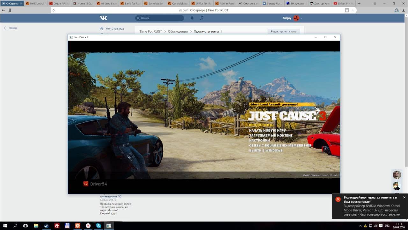
Task: Open Steam from the taskbar
Action: (x=47, y=226)
